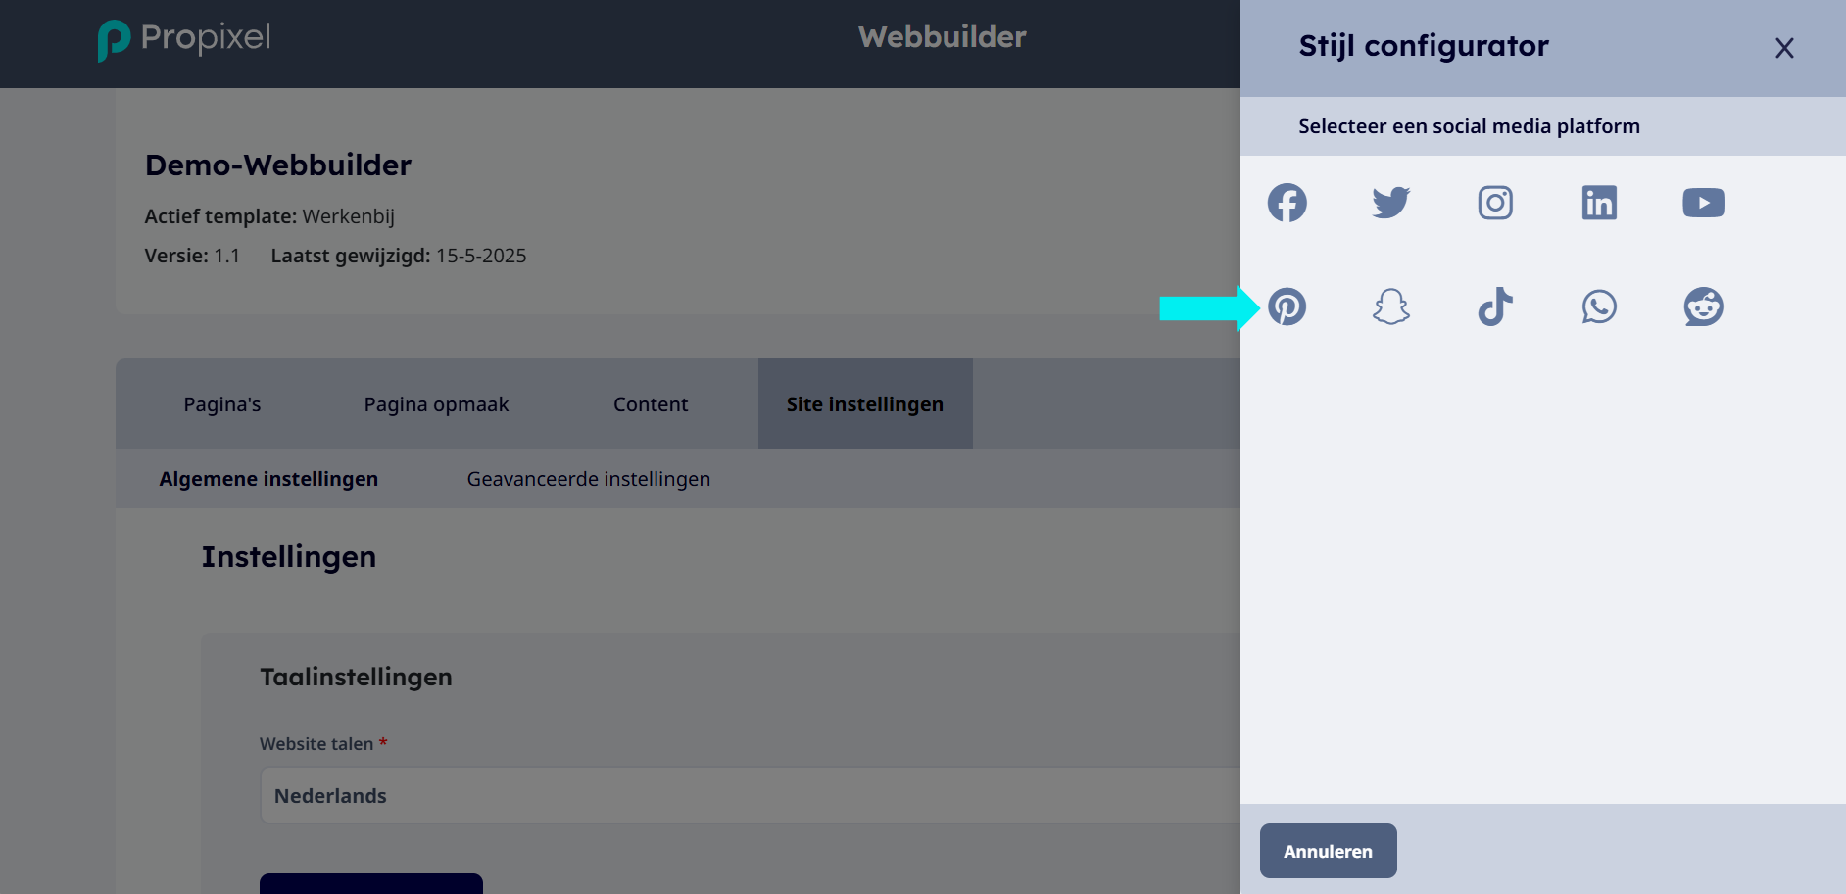Open the Website talen Nederlands field
Image resolution: width=1846 pixels, height=894 pixels.
pos(750,795)
